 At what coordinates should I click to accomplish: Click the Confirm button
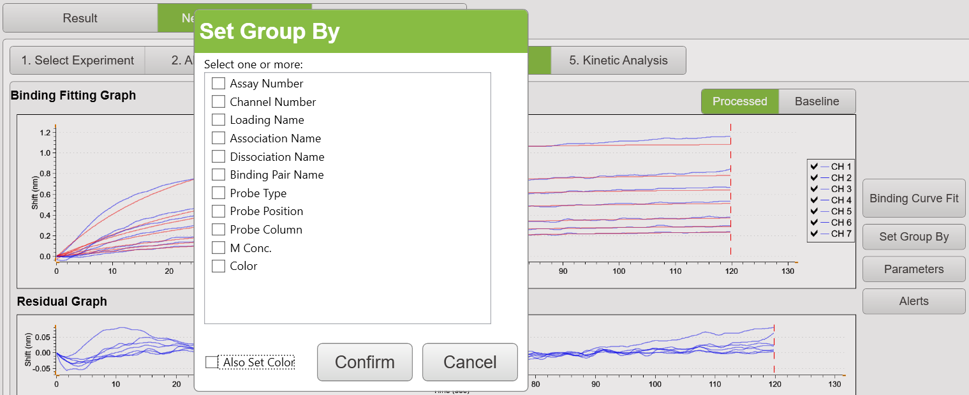[x=365, y=362]
